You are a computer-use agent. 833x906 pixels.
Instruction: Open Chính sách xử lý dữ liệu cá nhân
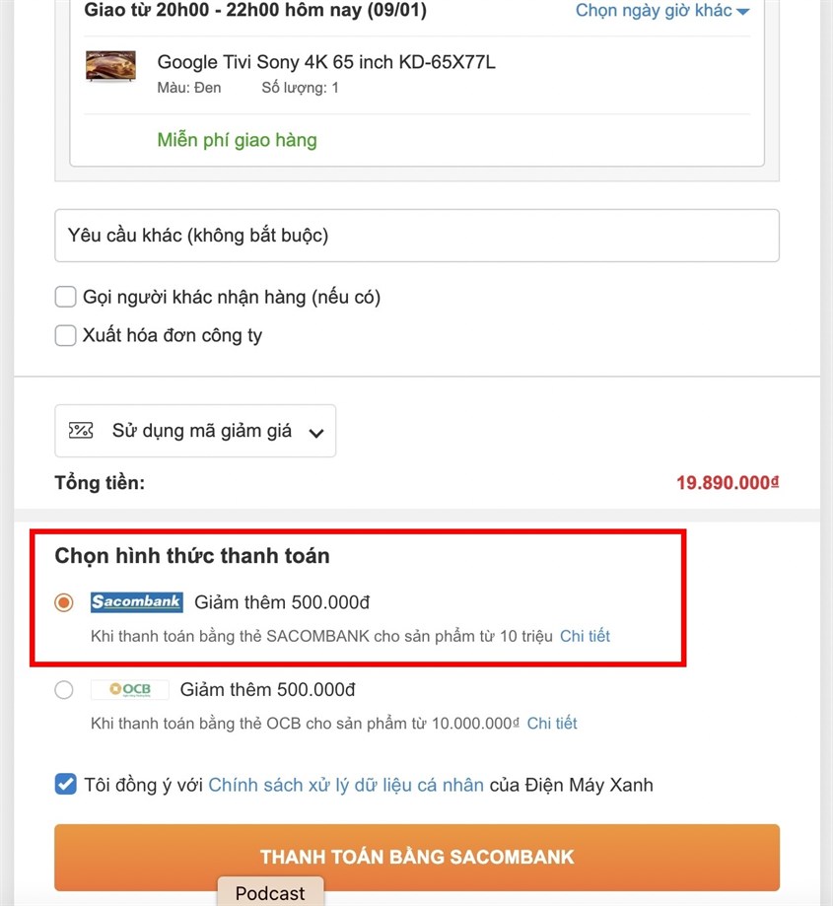[346, 785]
